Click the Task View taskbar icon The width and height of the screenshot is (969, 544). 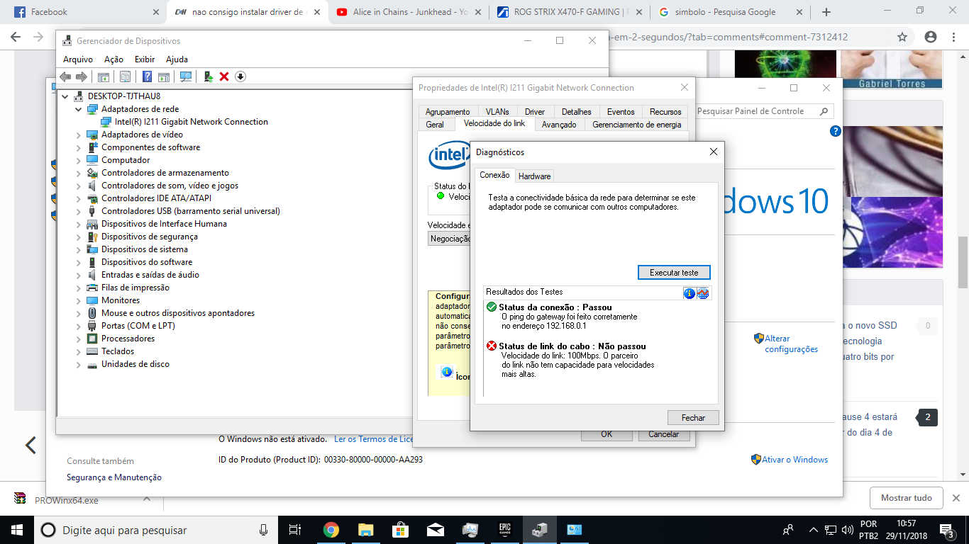tap(296, 529)
